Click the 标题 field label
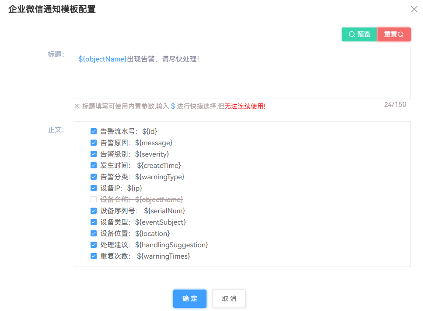 pyautogui.click(x=56, y=54)
